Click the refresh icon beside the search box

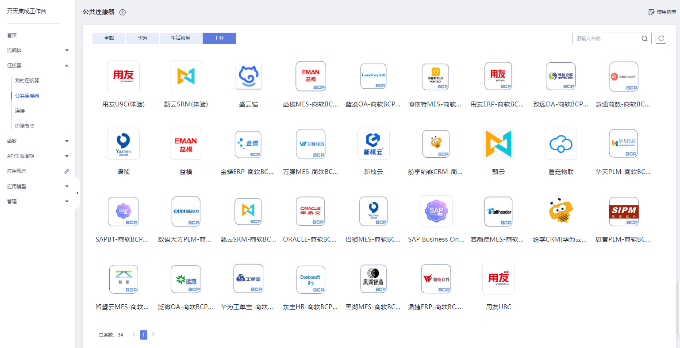pos(661,38)
